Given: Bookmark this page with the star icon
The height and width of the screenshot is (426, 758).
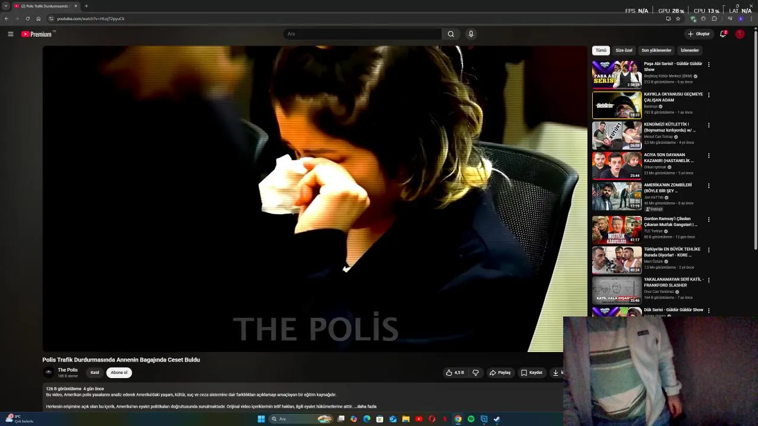Looking at the screenshot, I should [678, 18].
